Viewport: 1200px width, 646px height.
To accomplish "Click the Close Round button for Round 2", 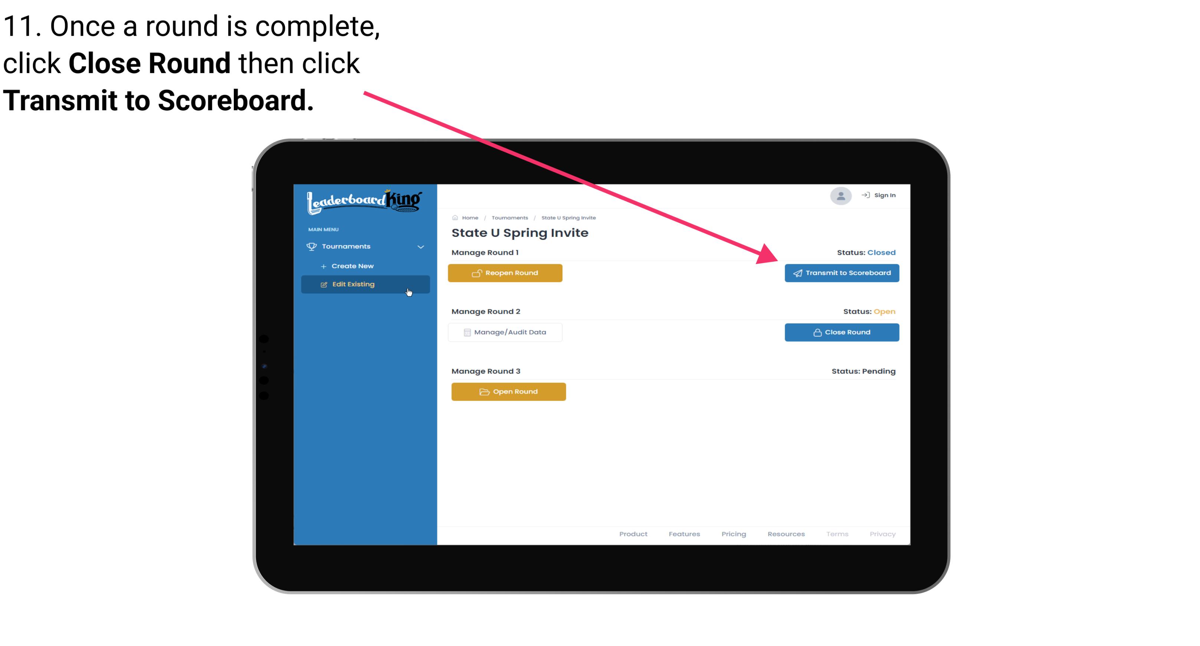I will (842, 332).
